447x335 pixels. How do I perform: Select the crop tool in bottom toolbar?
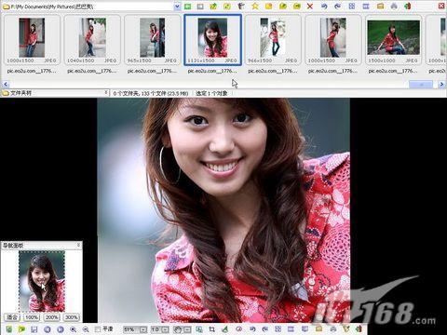pyautogui.click(x=211, y=329)
